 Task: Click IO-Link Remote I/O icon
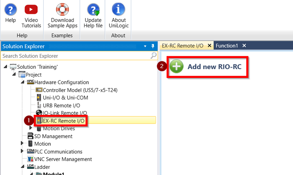pyautogui.click(x=39, y=112)
